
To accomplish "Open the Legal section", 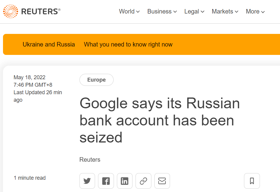I will coord(192,11).
